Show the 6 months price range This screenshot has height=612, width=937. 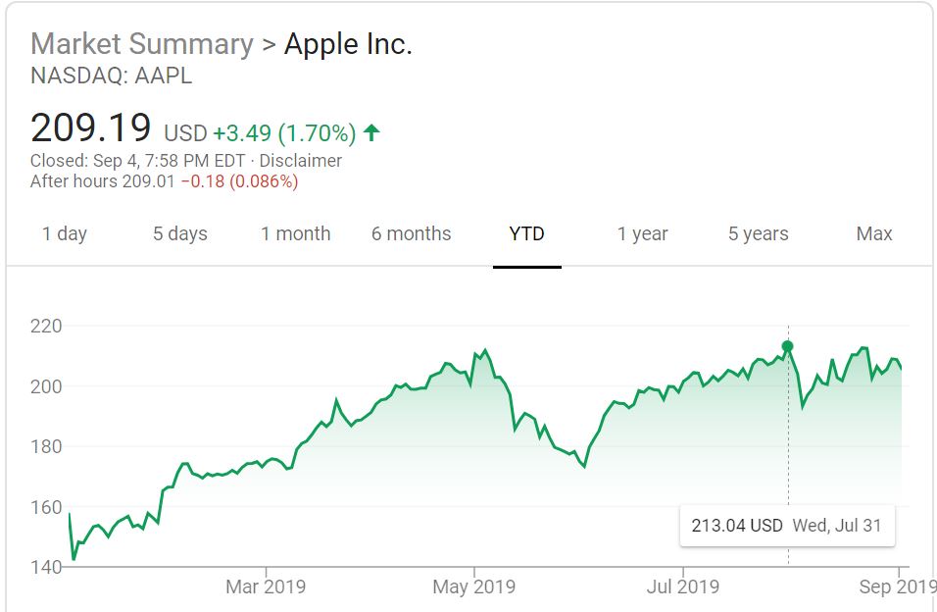coord(411,233)
